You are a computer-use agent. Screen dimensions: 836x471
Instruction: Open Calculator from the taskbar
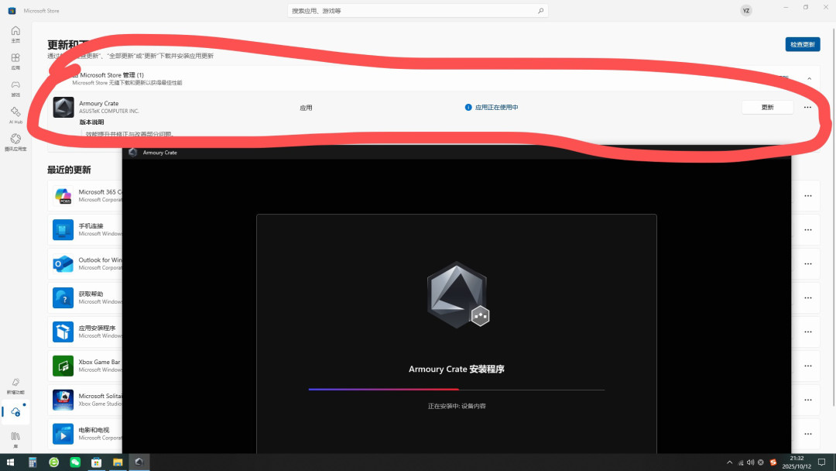pyautogui.click(x=33, y=462)
